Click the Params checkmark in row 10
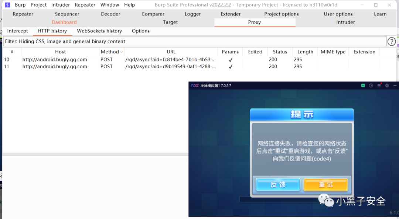399x219 pixels. click(231, 60)
